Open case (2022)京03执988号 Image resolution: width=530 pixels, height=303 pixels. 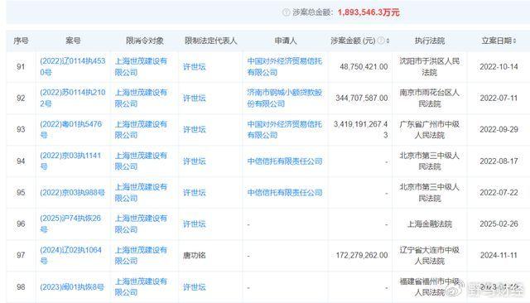[72, 193]
